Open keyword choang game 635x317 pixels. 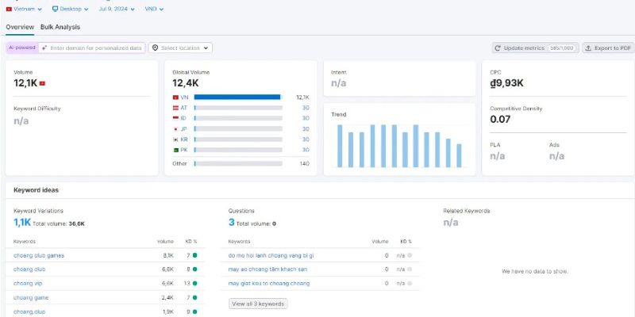[31, 298]
